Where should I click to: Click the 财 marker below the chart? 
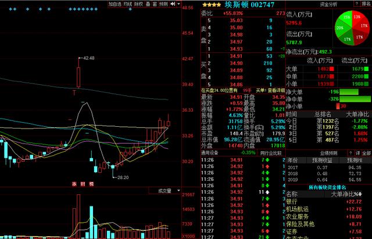click(83, 184)
